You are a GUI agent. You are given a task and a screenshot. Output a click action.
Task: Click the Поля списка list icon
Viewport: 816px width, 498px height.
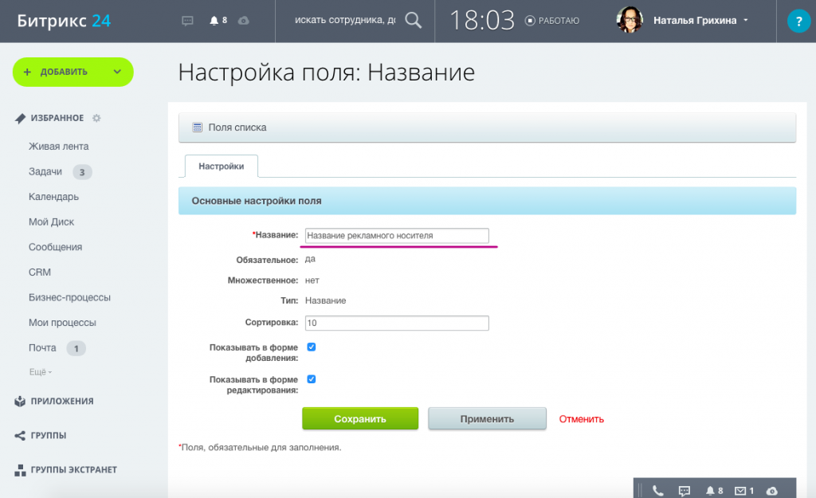tap(197, 127)
